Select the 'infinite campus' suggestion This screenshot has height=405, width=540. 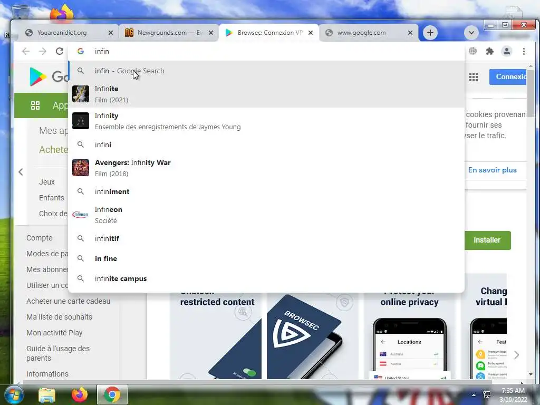pos(266,278)
